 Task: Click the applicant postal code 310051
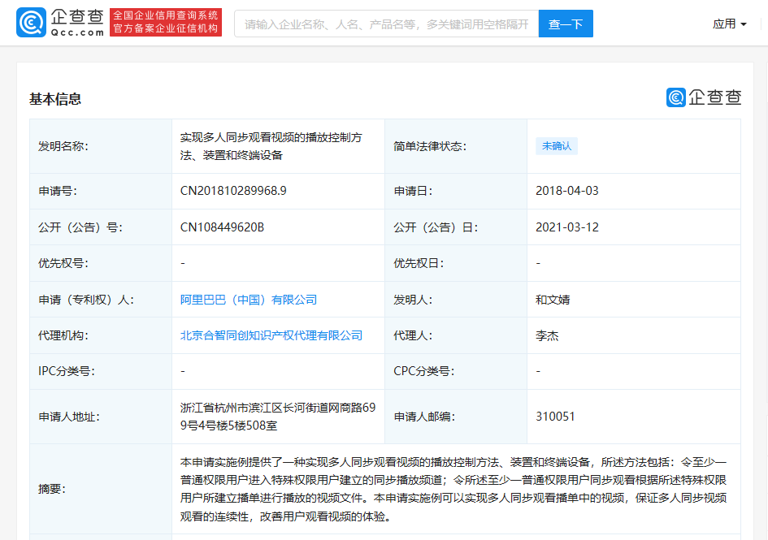pos(555,417)
